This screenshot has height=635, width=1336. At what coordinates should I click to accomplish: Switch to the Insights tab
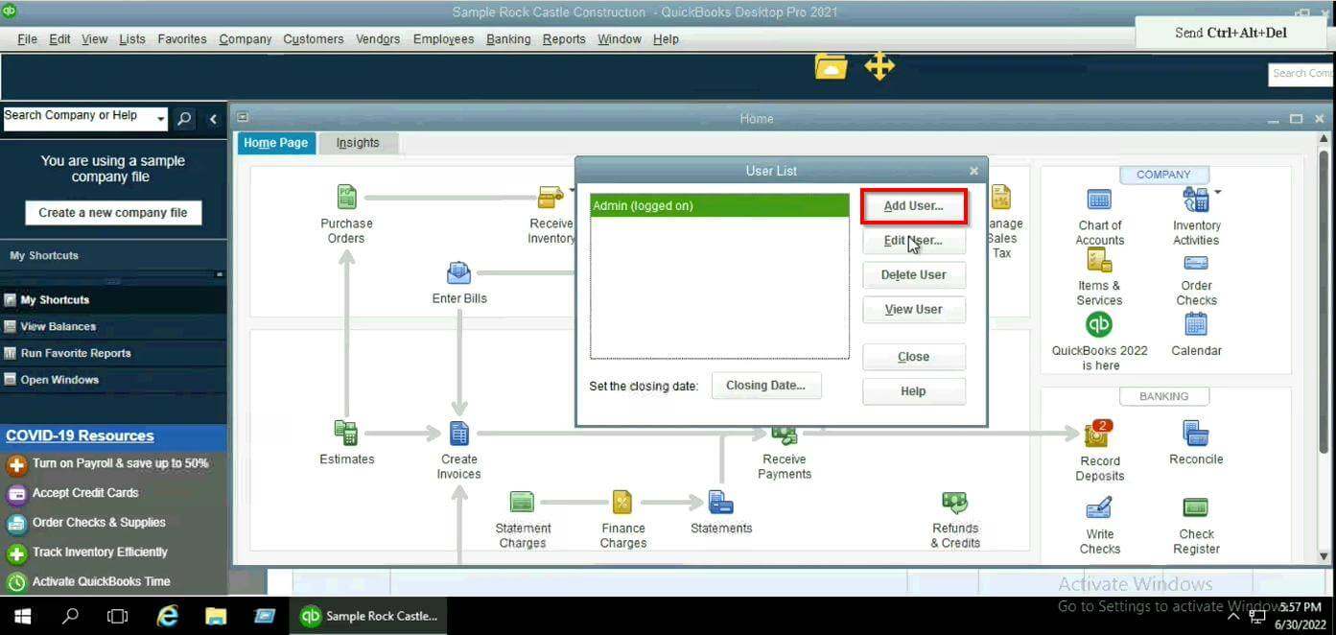click(358, 142)
